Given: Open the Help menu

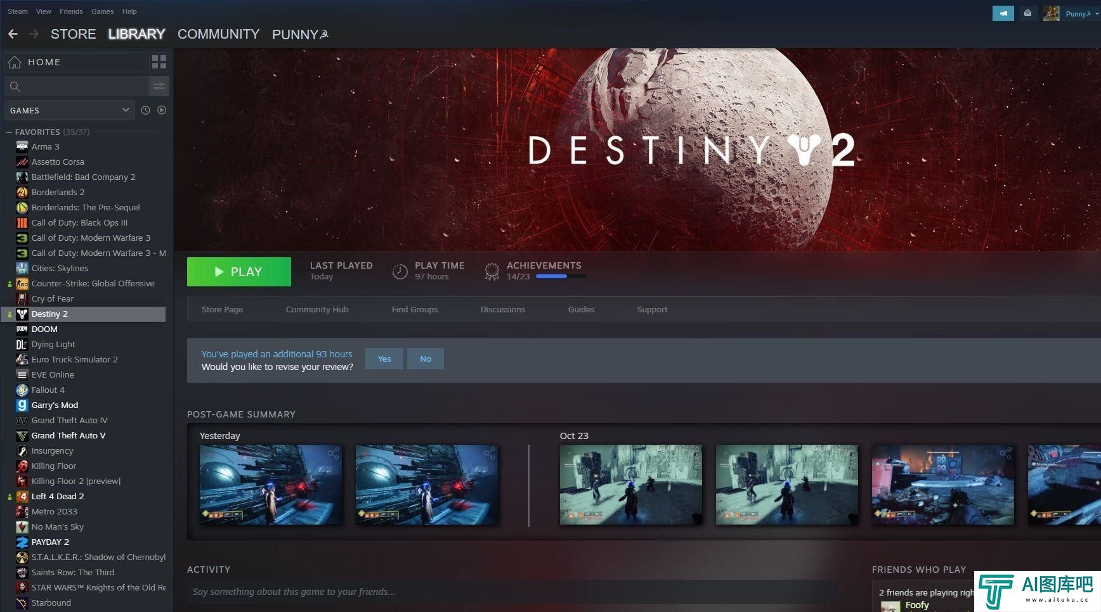Looking at the screenshot, I should pyautogui.click(x=129, y=11).
